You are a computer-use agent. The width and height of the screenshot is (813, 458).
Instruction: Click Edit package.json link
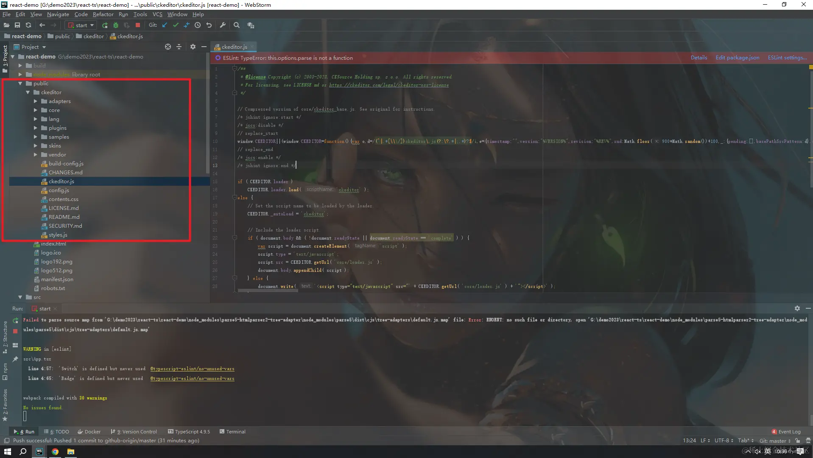(x=738, y=58)
